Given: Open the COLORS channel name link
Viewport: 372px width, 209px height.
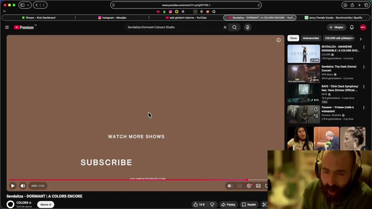Looking at the screenshot, I should tap(22, 203).
